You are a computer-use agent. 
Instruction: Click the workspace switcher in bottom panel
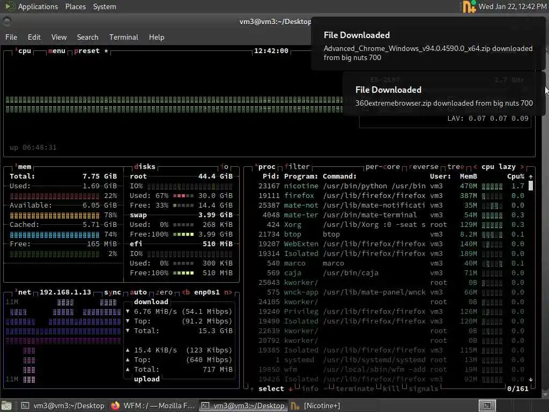point(487,406)
